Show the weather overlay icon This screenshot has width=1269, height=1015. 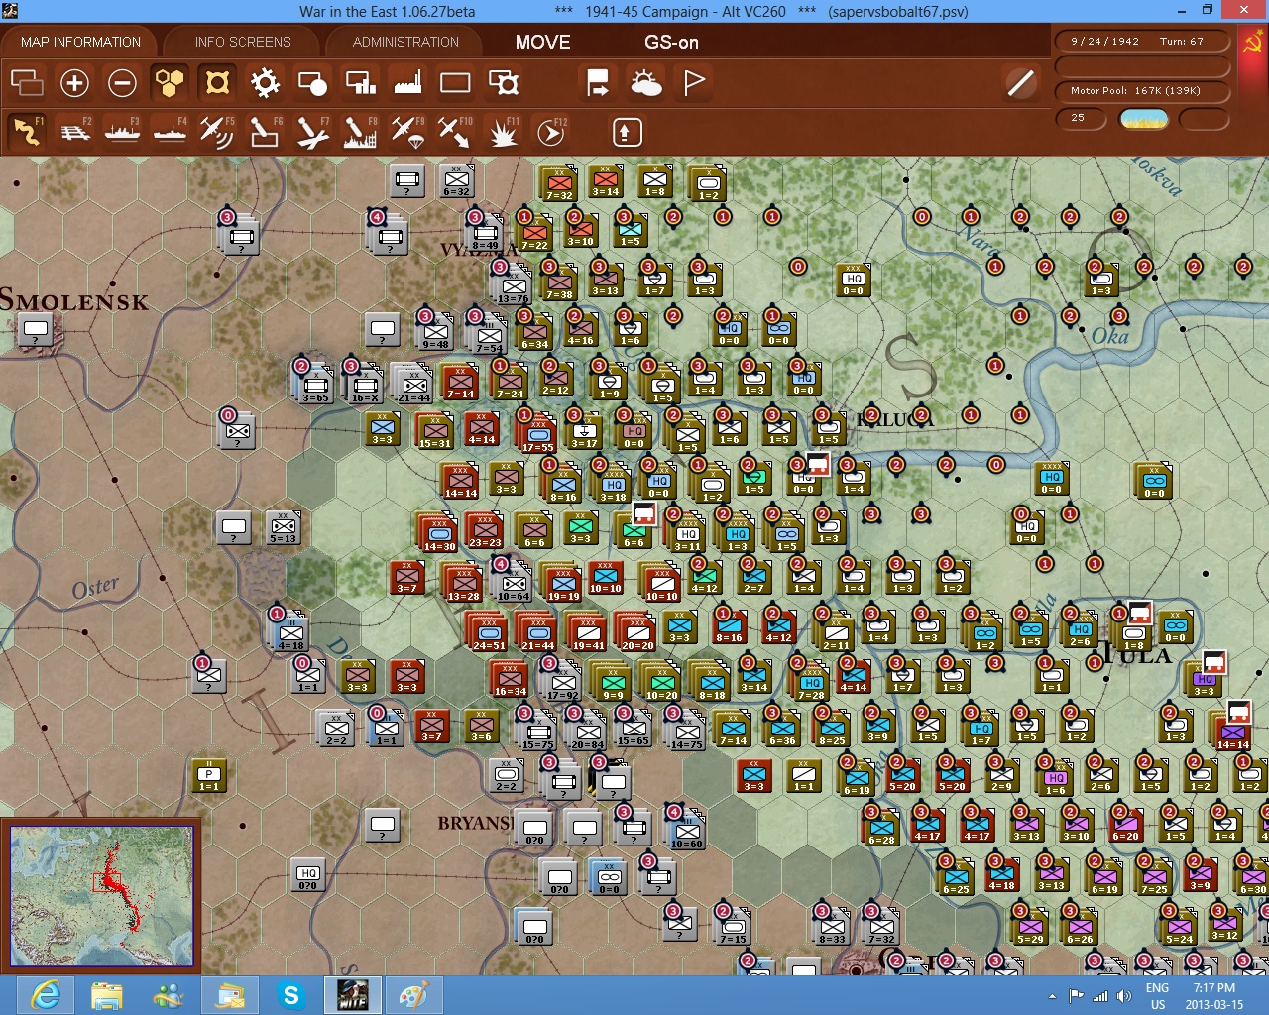tap(646, 82)
